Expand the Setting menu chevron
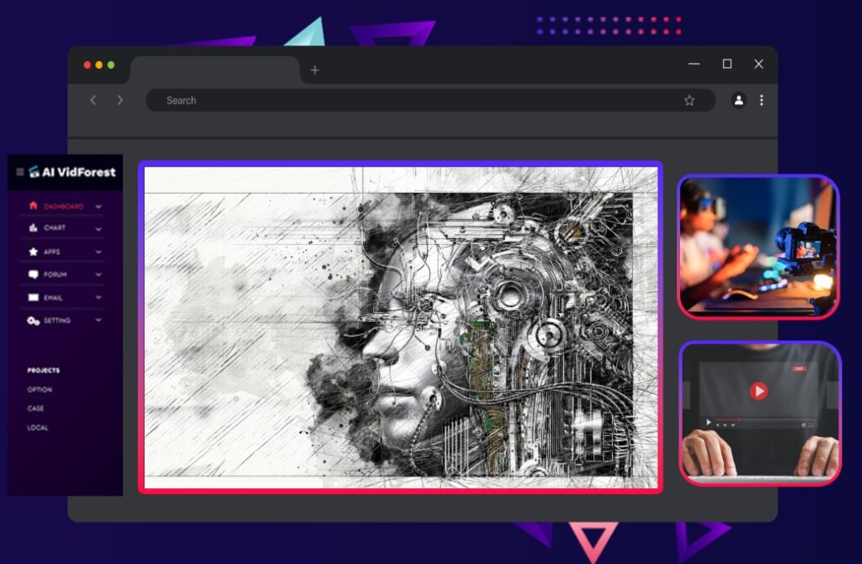Screen dimensions: 862x564 [x=98, y=321]
